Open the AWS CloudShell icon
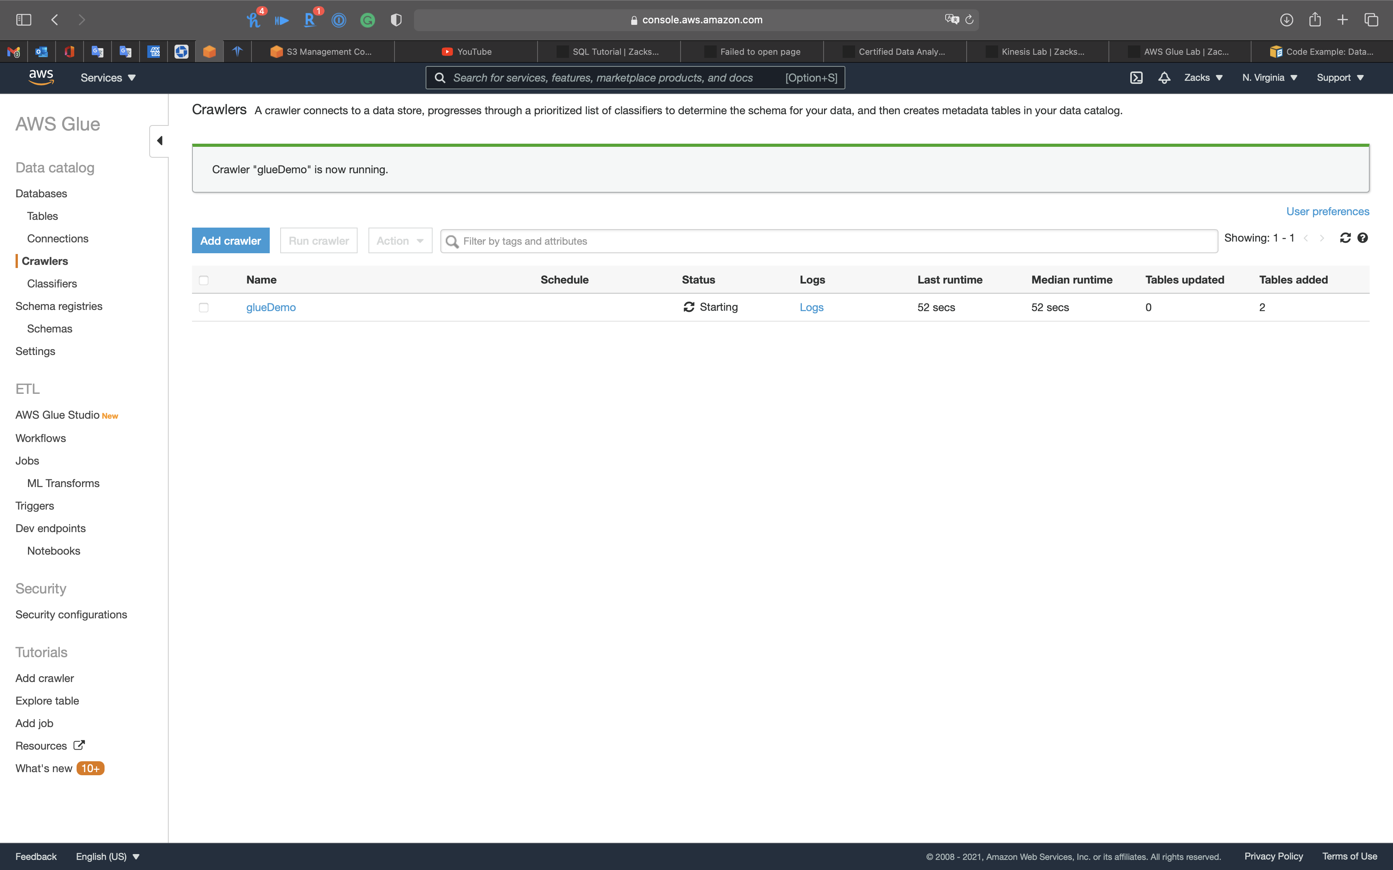Viewport: 1393px width, 870px height. tap(1136, 78)
